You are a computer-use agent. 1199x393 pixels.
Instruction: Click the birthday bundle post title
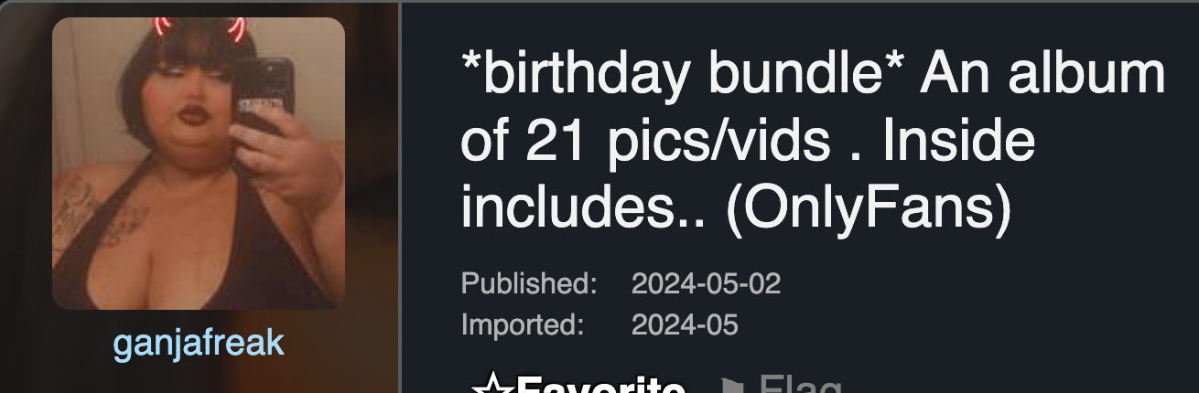(813, 142)
